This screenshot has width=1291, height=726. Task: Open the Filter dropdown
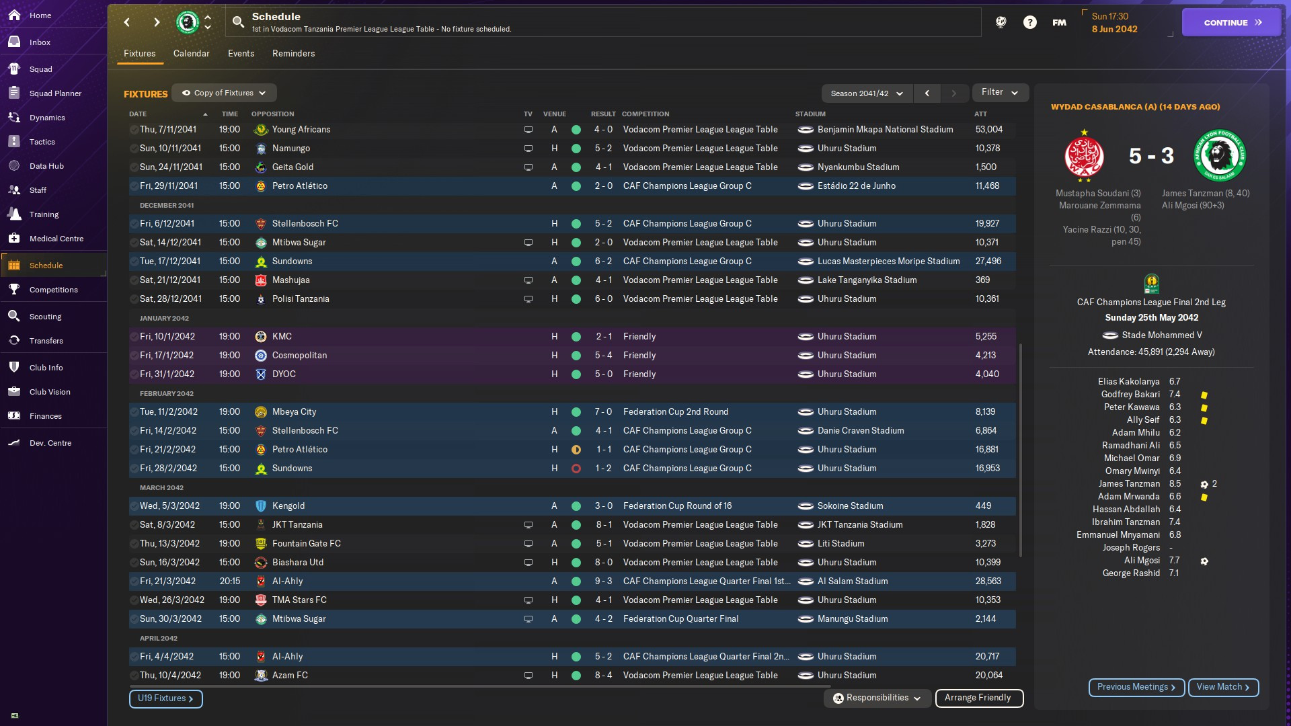pyautogui.click(x=1000, y=92)
